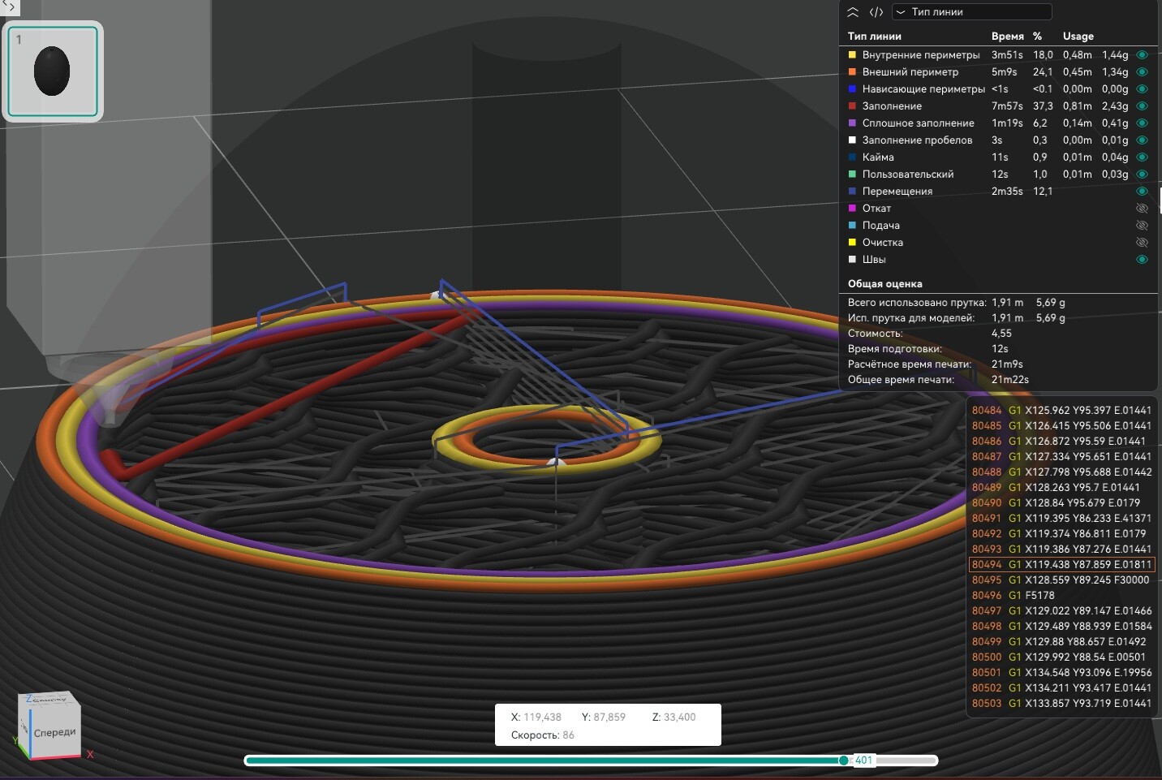Click the Швы row label
Screen dimensions: 1162x780
(x=874, y=260)
